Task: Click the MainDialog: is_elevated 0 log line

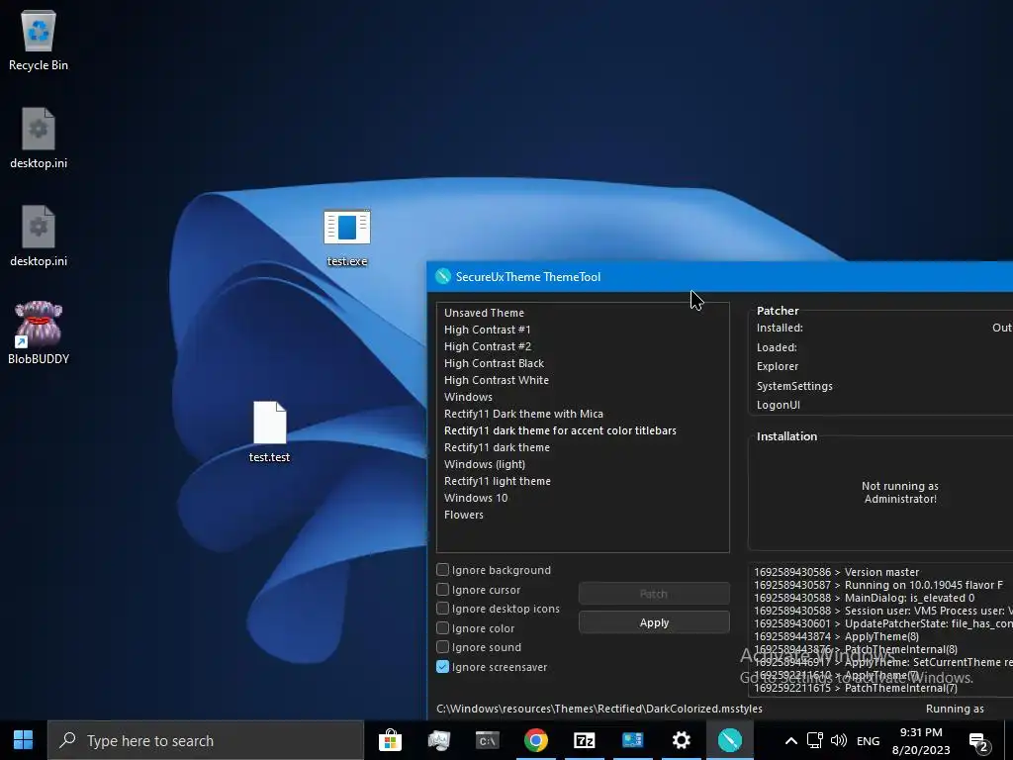Action: [x=865, y=597]
